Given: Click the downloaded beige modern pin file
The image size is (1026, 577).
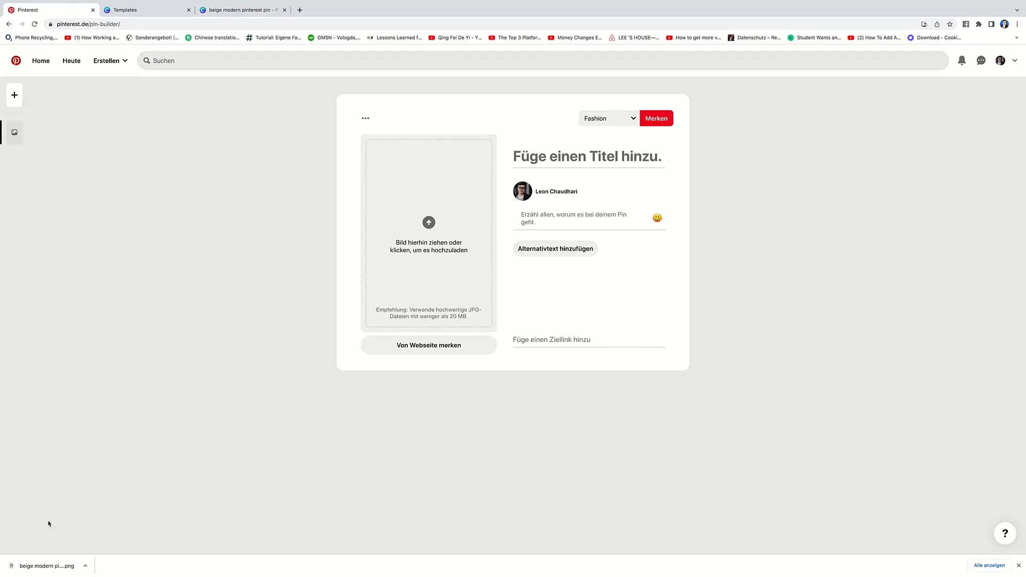Looking at the screenshot, I should (46, 566).
